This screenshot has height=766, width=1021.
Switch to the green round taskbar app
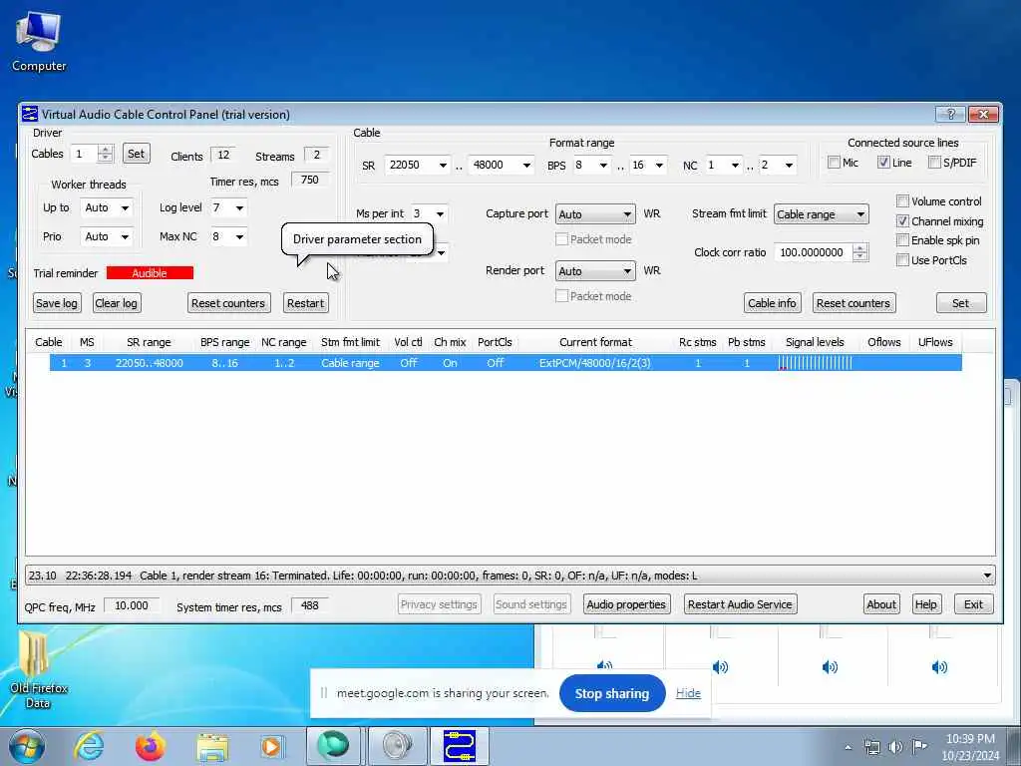coord(333,746)
